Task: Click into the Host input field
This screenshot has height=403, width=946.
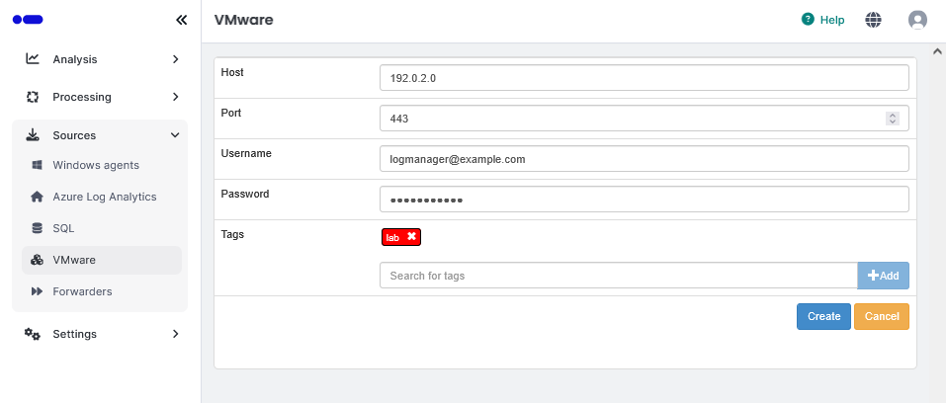Action: [644, 77]
